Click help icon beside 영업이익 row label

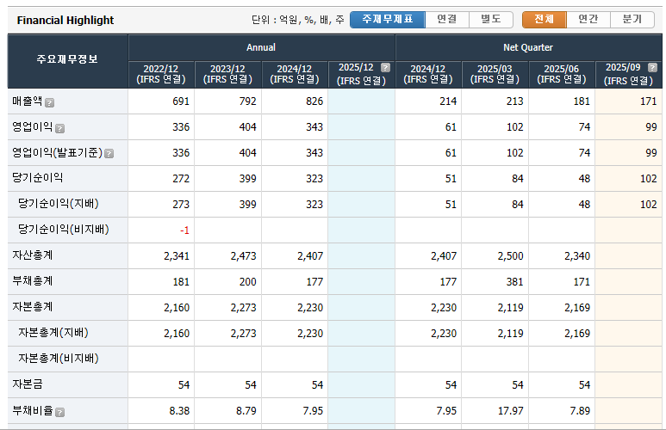59,128
